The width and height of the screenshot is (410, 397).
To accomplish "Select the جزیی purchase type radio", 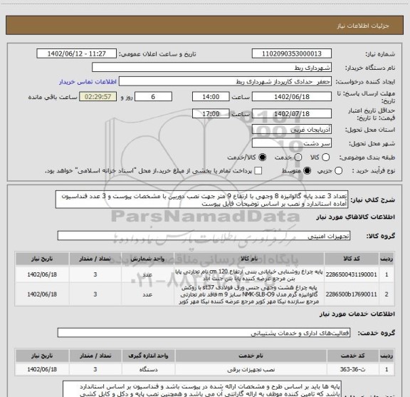I will [338, 171].
